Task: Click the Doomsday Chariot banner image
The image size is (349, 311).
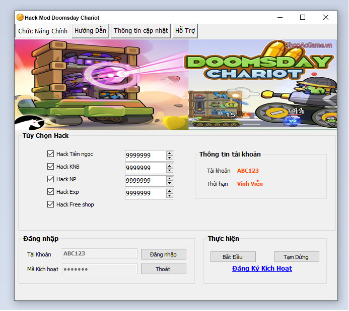Action: pos(176,85)
